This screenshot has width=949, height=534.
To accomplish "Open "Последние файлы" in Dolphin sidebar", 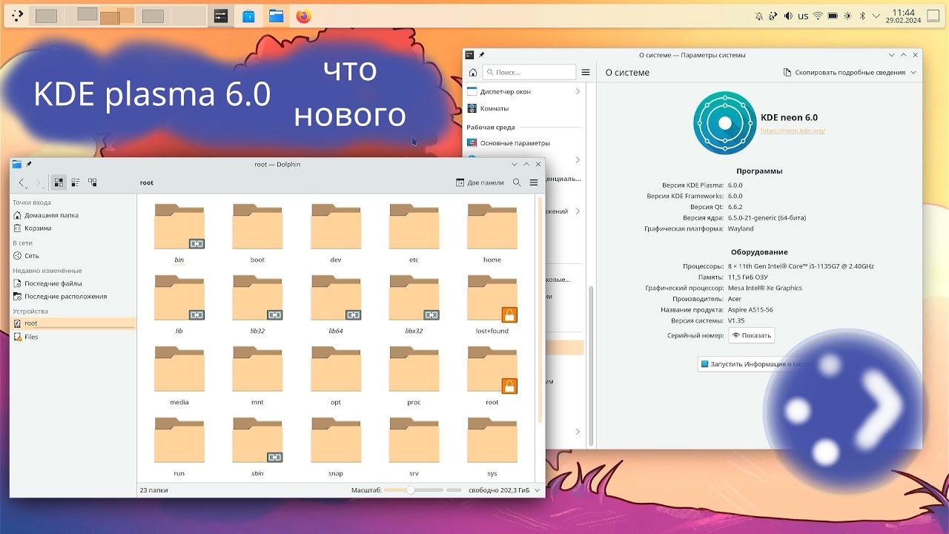I will point(73,283).
